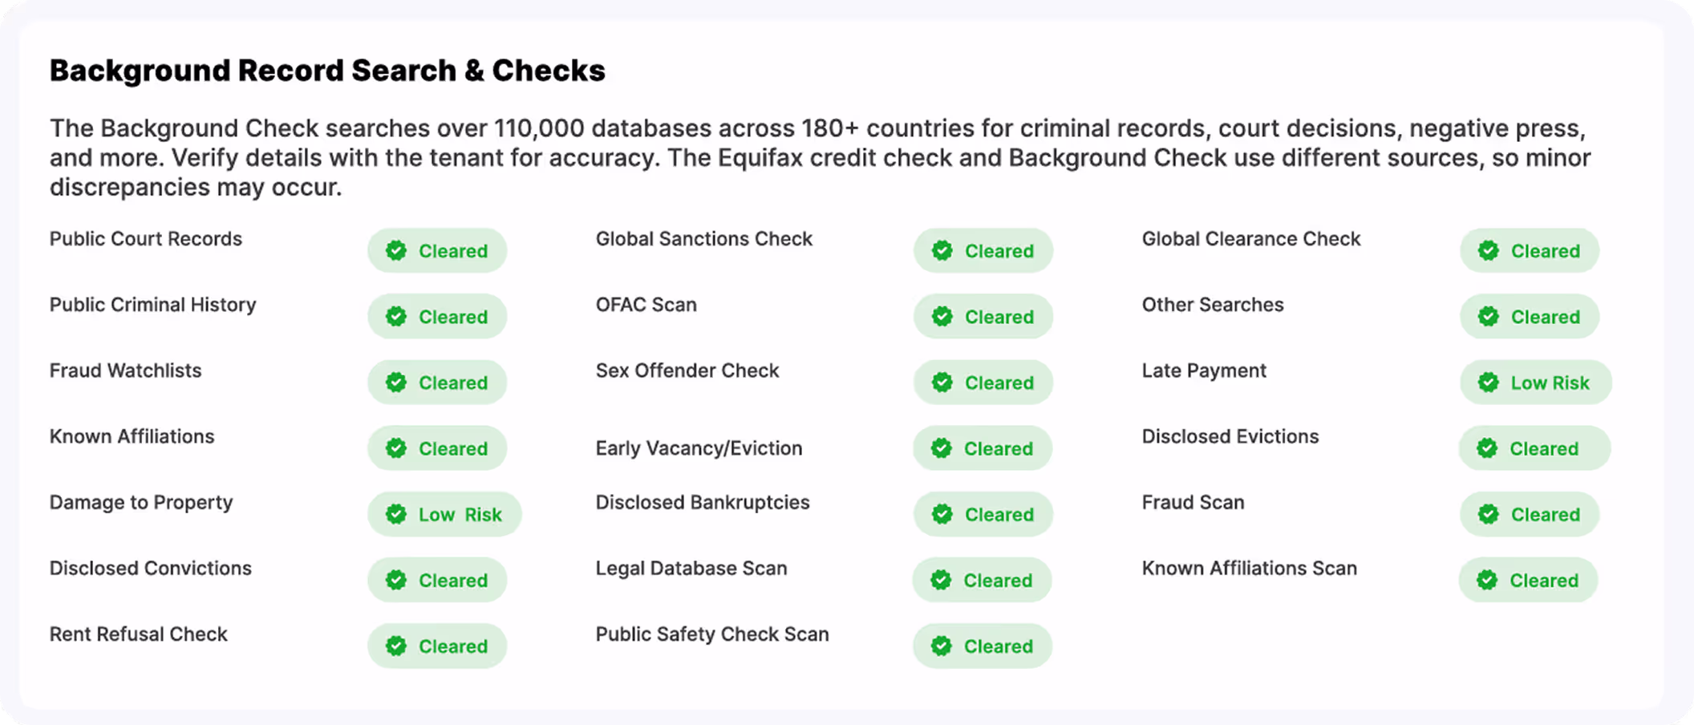Image resolution: width=1694 pixels, height=725 pixels.
Task: Click the Early Vacancy/Eviction label
Action: click(x=699, y=448)
